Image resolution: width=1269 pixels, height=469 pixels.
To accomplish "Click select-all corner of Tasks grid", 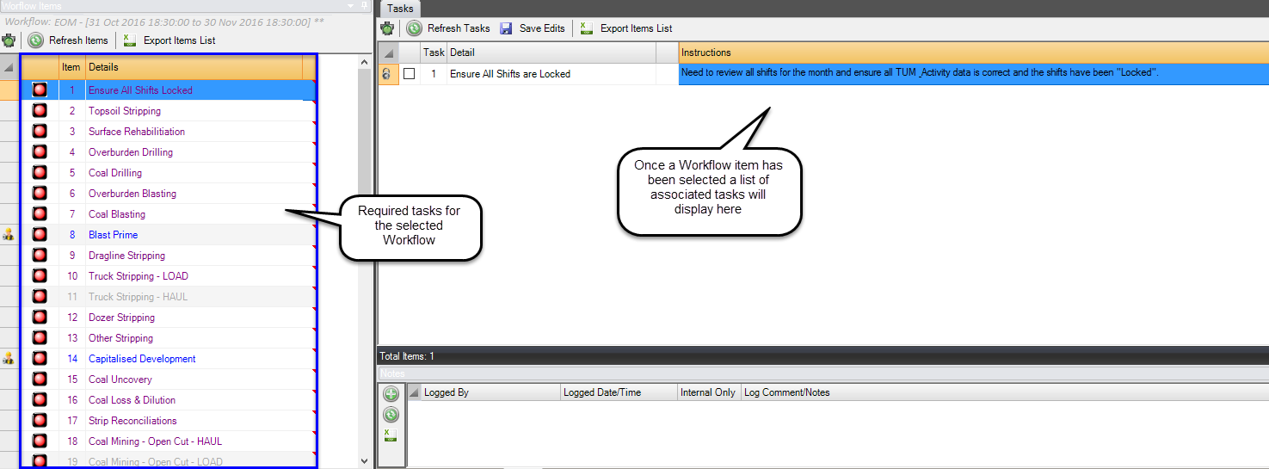I will click(x=388, y=52).
